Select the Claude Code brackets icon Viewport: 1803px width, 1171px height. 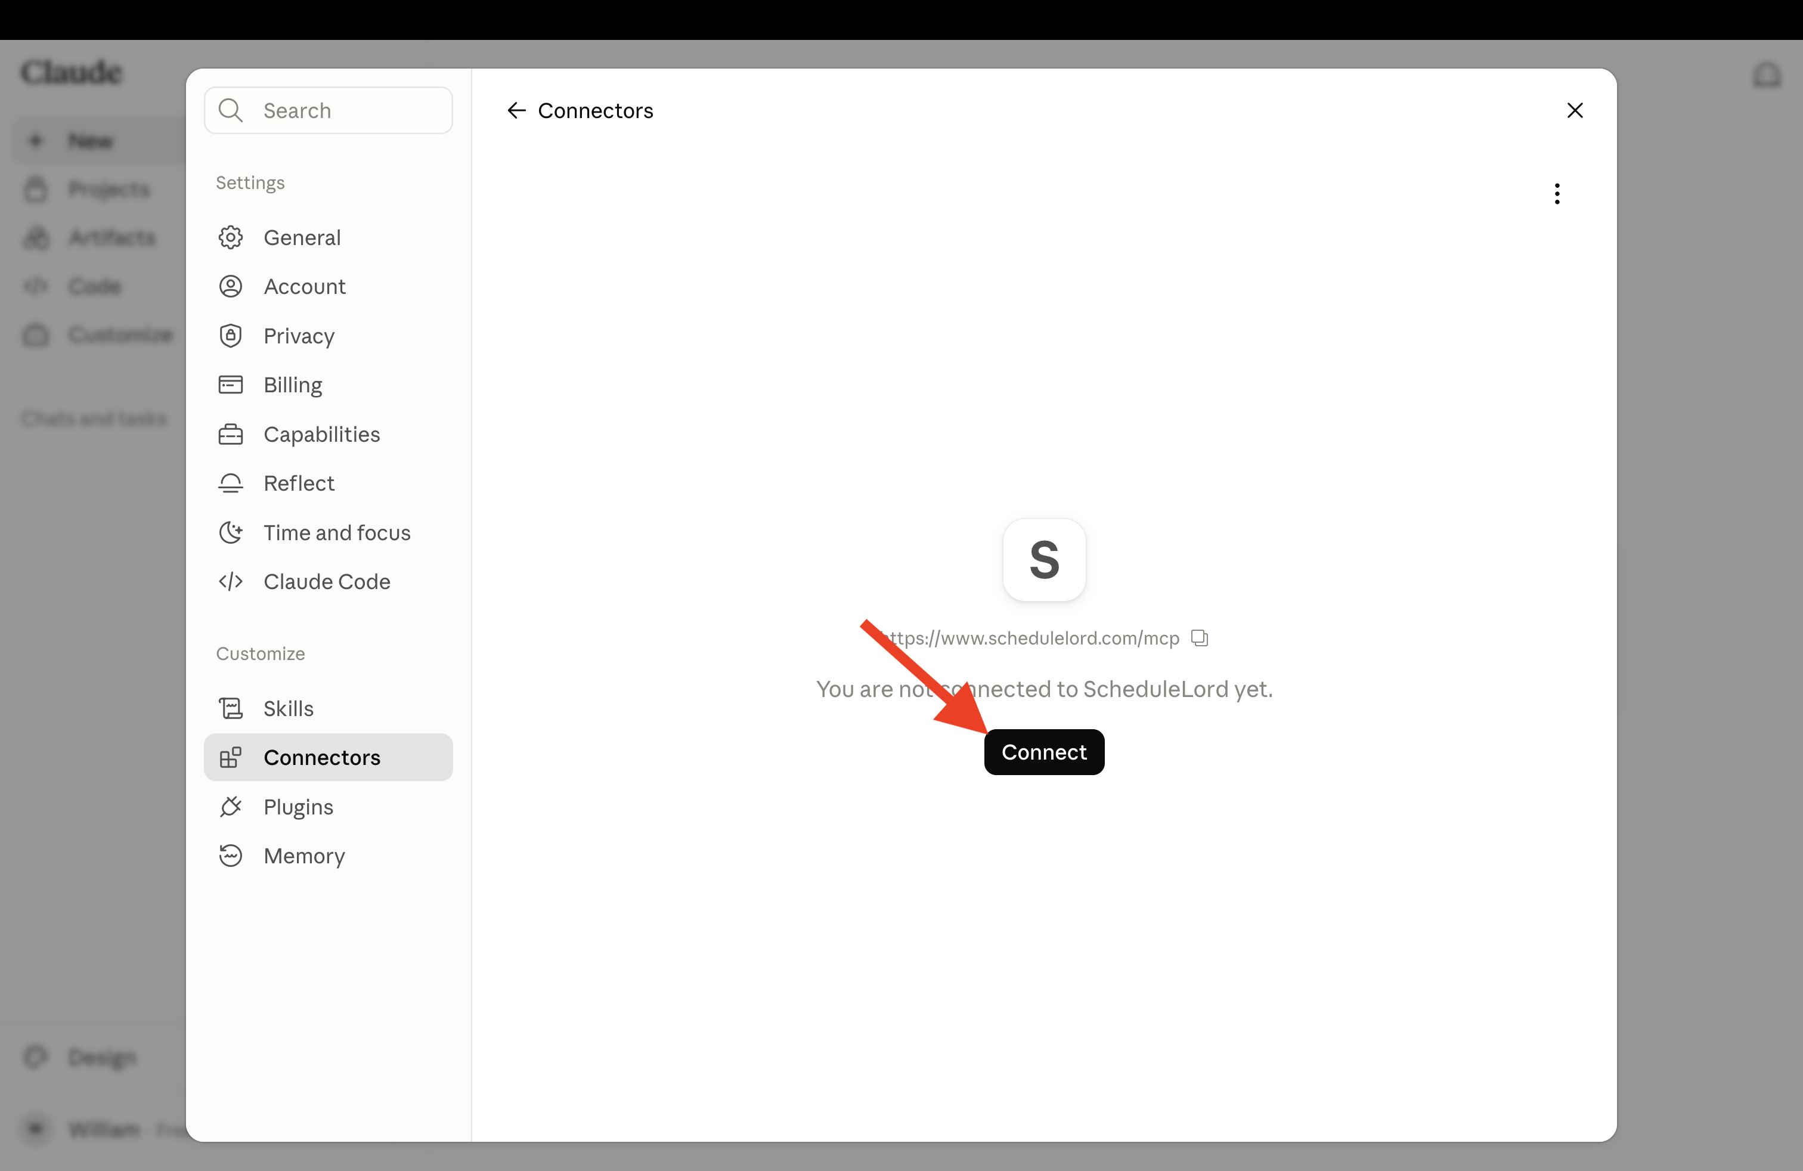coord(230,582)
